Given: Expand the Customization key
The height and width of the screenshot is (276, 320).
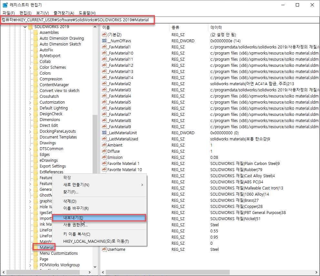Looking at the screenshot, I should point(30,103).
